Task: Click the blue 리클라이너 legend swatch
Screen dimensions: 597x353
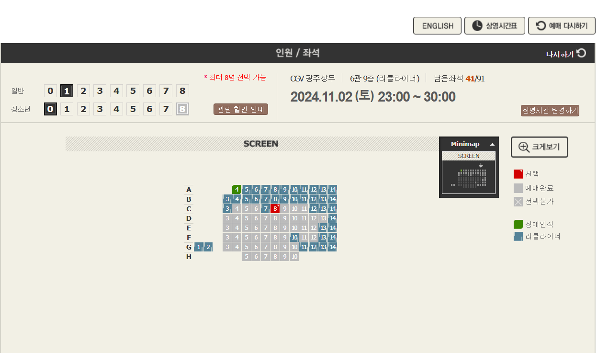Action: [x=518, y=236]
